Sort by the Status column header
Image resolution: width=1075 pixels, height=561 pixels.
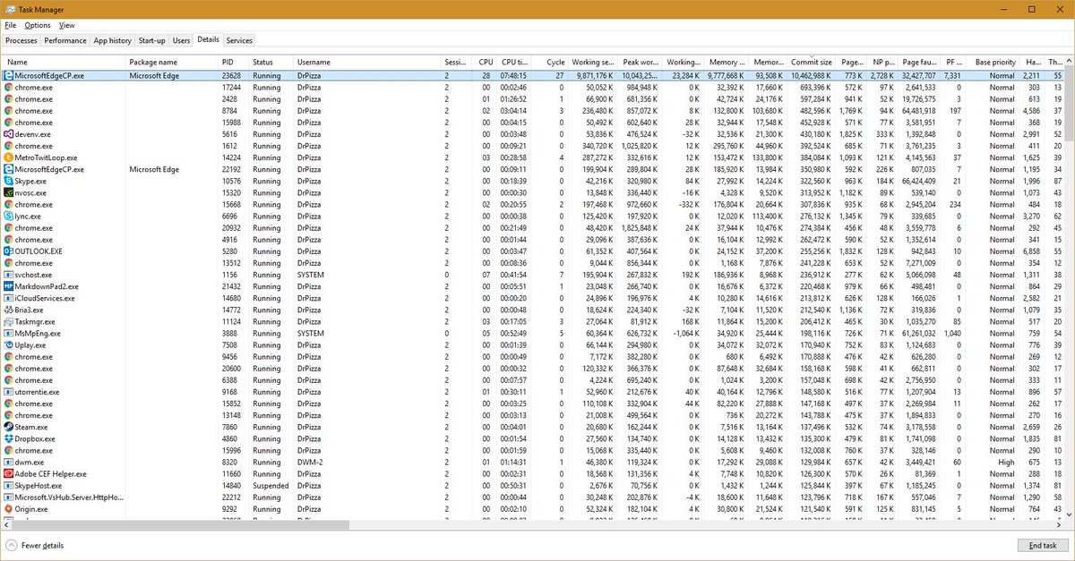click(271, 62)
